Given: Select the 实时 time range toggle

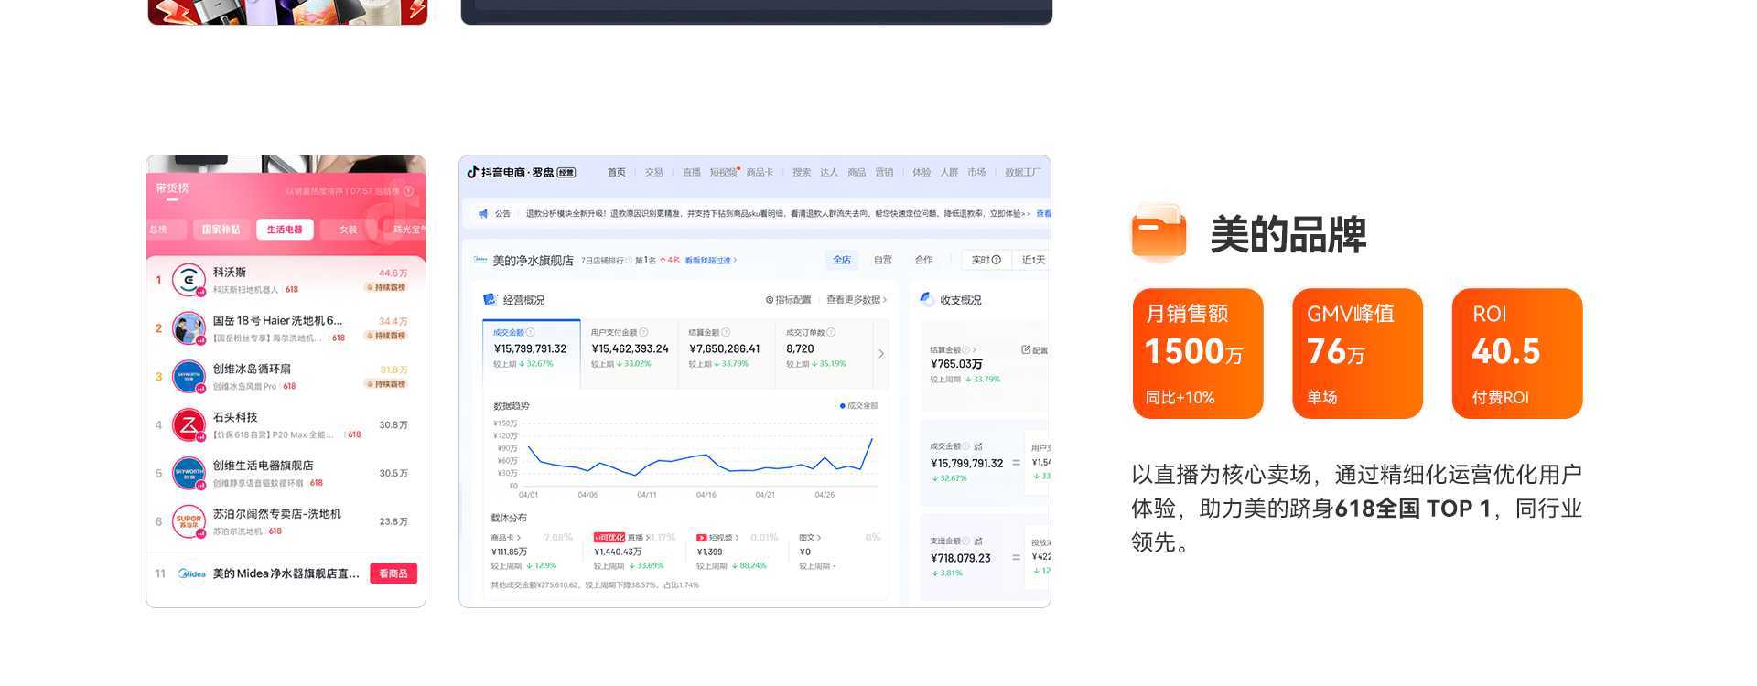Looking at the screenshot, I should 986,260.
